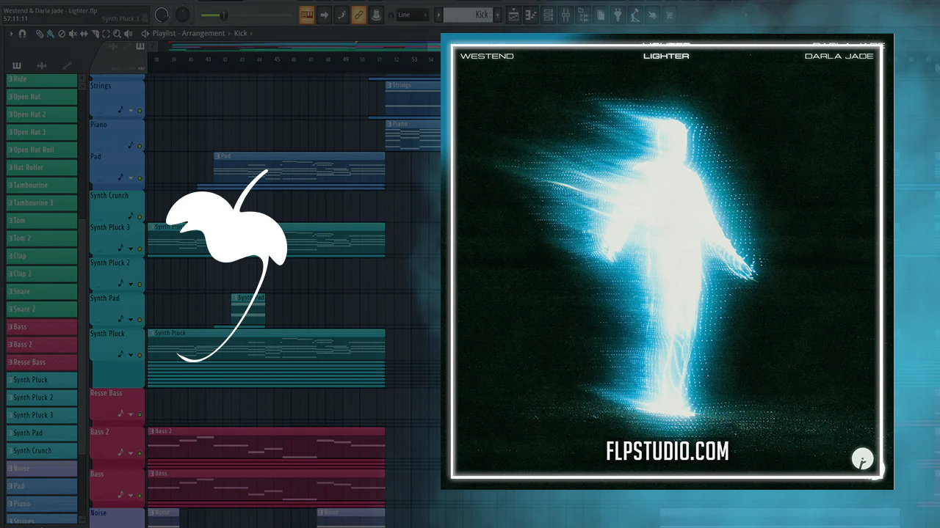The height and width of the screenshot is (528, 940).
Task: Show automation clips in the picker panel
Action: [67, 65]
